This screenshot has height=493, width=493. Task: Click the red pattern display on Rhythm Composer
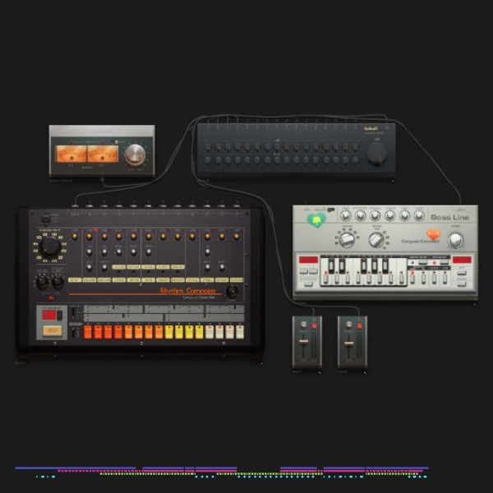pos(49,315)
